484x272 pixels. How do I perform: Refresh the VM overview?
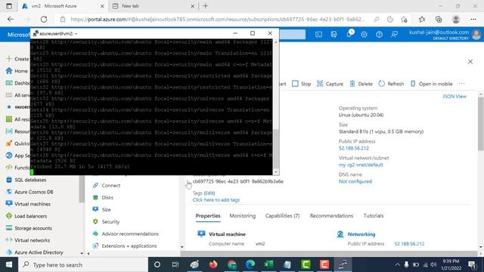(391, 84)
